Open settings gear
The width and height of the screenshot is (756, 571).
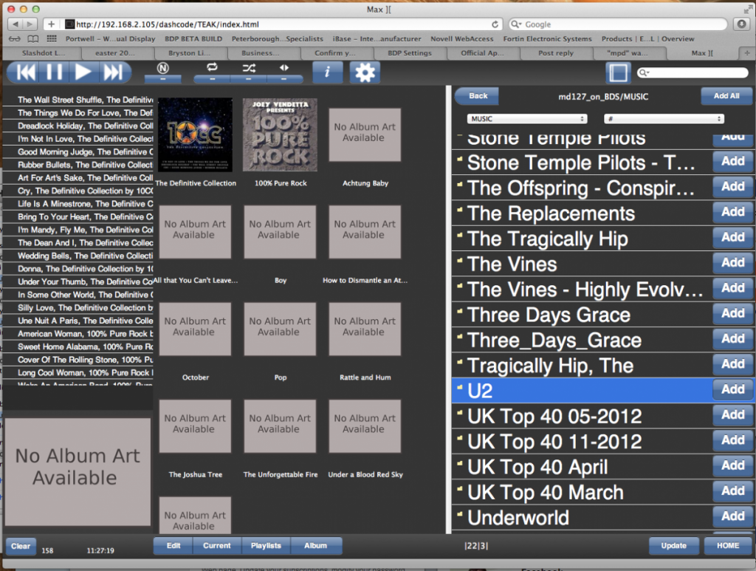tap(365, 72)
